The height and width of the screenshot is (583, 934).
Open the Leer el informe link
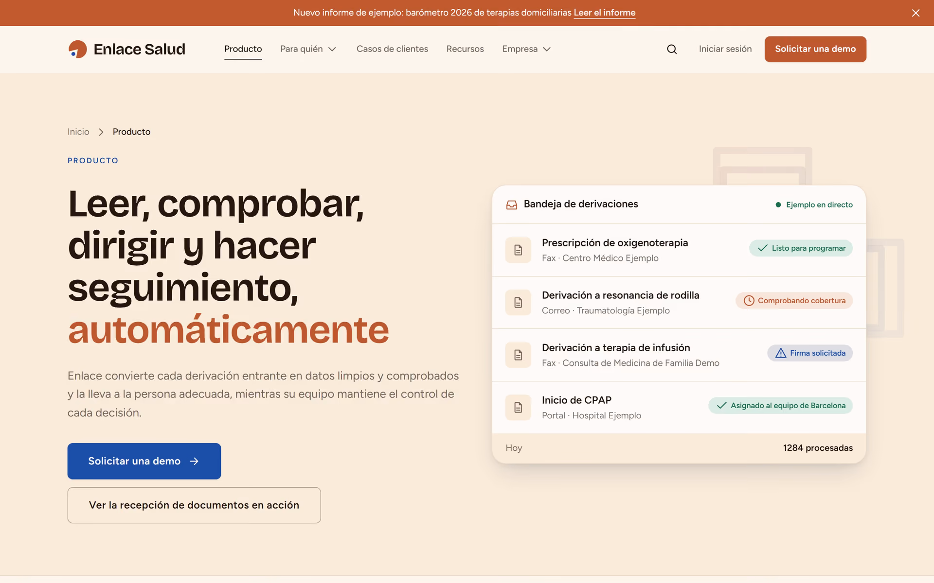tap(605, 13)
